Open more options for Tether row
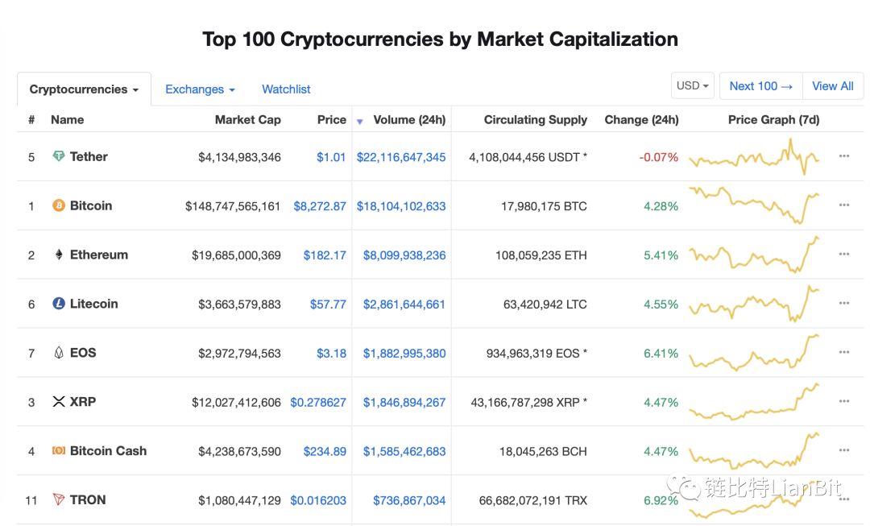The image size is (870, 526). click(x=843, y=156)
